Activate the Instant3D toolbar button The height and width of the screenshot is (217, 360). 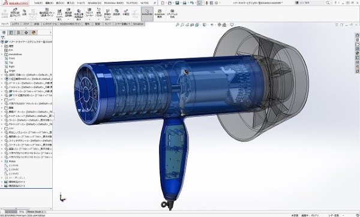pyautogui.click(x=147, y=13)
